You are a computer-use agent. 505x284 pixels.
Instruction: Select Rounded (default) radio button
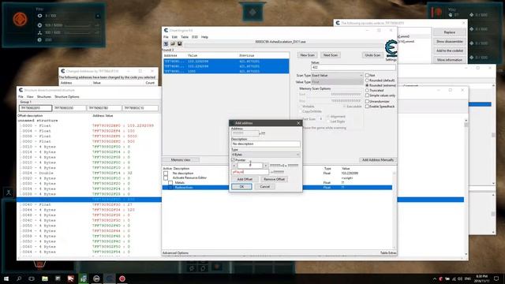pos(367,80)
